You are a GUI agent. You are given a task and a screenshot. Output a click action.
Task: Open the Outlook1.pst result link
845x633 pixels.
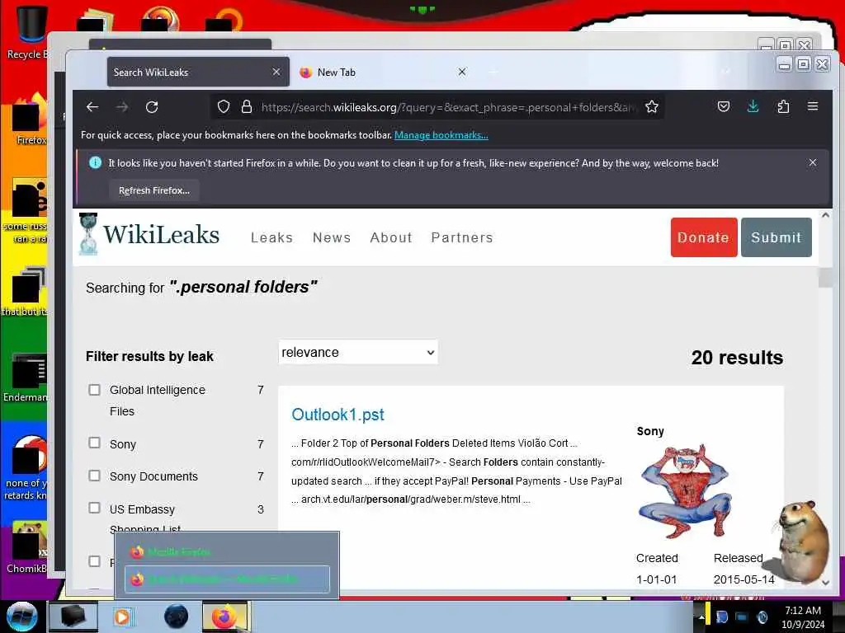click(338, 415)
